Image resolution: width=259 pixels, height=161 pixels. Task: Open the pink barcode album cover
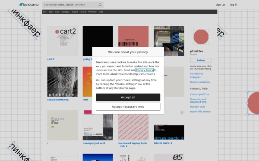(133, 36)
